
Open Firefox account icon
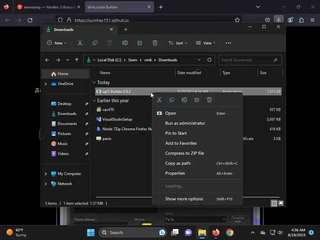pyautogui.click(x=290, y=20)
